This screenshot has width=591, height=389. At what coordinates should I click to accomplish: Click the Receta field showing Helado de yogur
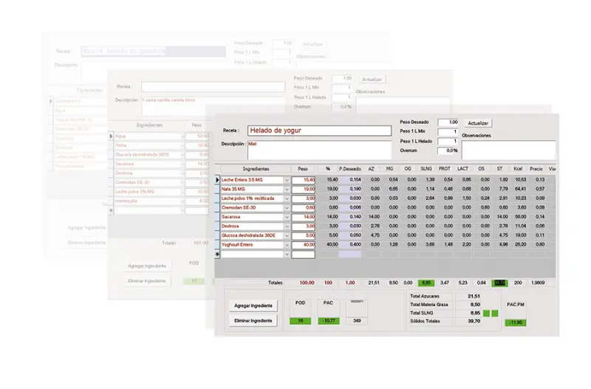318,131
